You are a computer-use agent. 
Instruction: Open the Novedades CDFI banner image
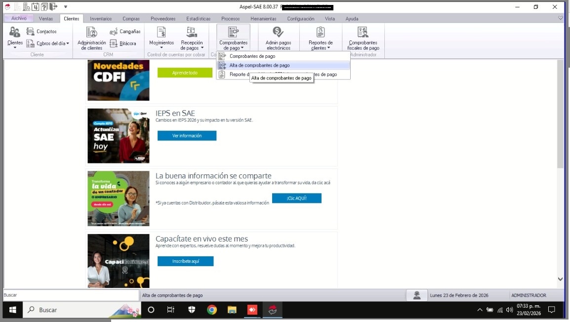pyautogui.click(x=119, y=80)
